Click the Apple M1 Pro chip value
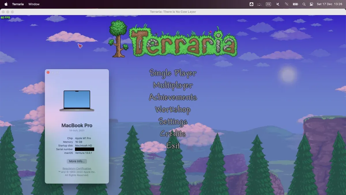This screenshot has width=346, height=195. point(83,138)
